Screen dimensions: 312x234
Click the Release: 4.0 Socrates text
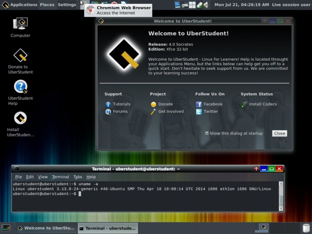pos(171,44)
